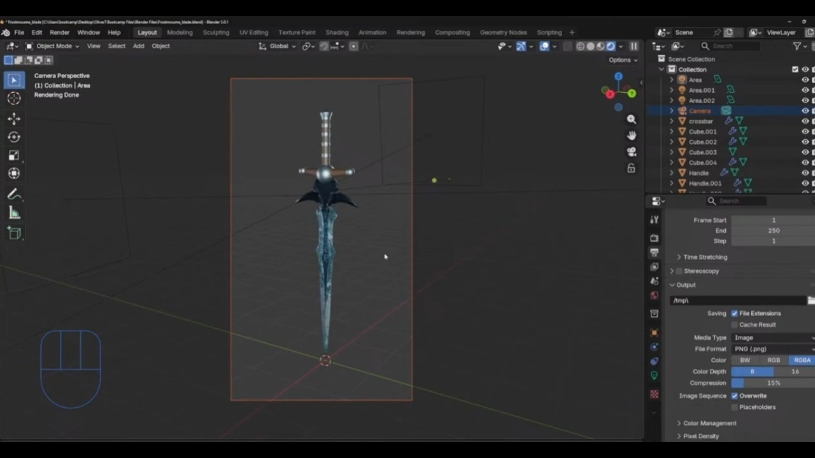Image resolution: width=815 pixels, height=458 pixels.
Task: Toggle Overwrite checkbox
Action: click(x=734, y=396)
